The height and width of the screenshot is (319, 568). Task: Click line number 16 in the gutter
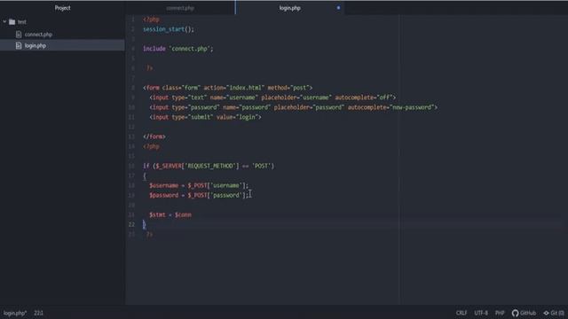coord(131,166)
